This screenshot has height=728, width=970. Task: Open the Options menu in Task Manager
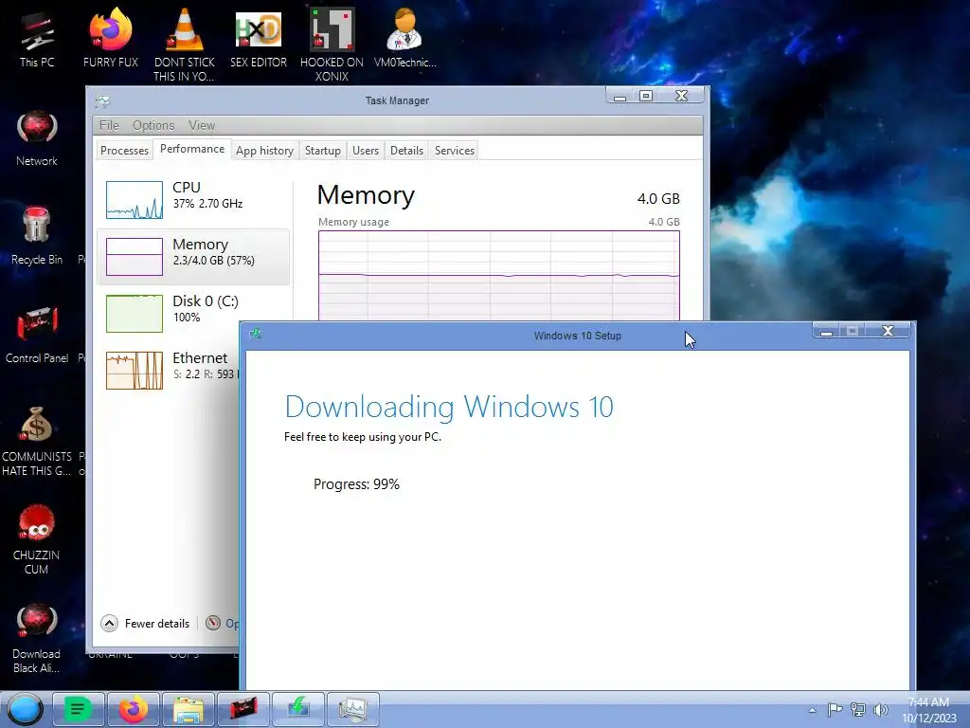pos(153,126)
